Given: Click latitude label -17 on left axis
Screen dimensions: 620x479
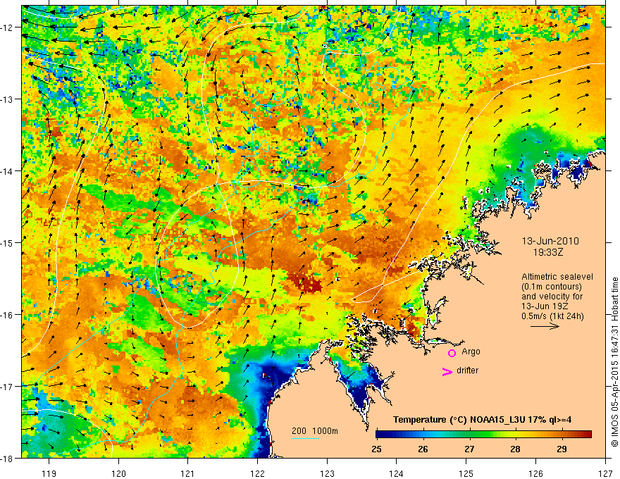Looking at the screenshot, I should click(x=7, y=387).
